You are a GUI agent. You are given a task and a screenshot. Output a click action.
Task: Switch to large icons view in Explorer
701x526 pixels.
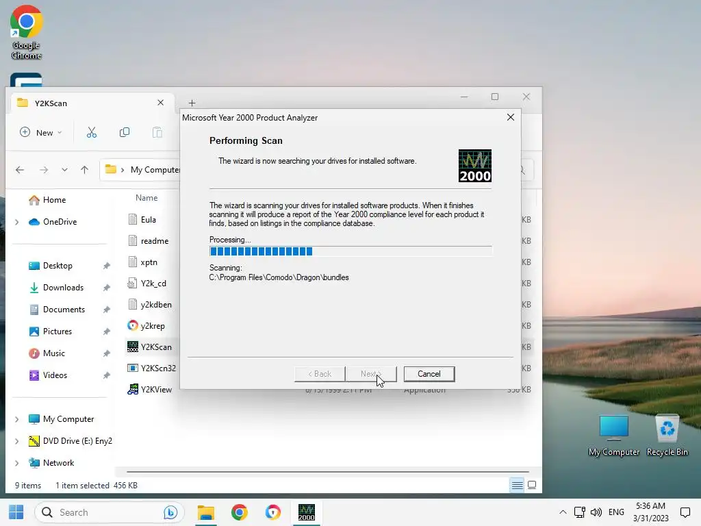[532, 485]
